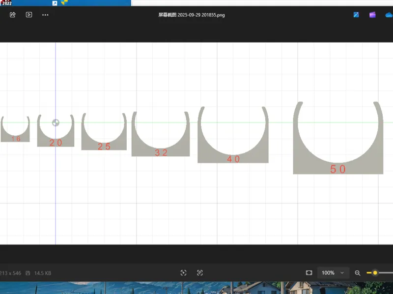This screenshot has height=294, width=393.
Task: Click the circular origin marker in the image
Action: [56, 123]
